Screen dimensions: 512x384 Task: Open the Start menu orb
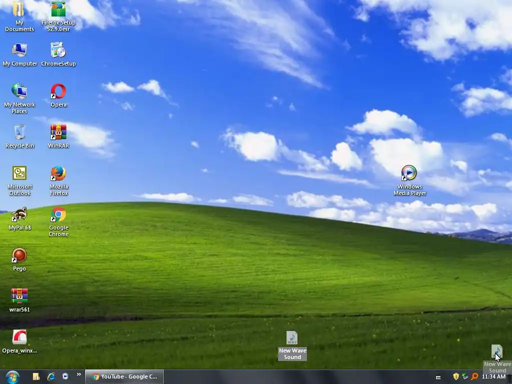[x=12, y=377]
